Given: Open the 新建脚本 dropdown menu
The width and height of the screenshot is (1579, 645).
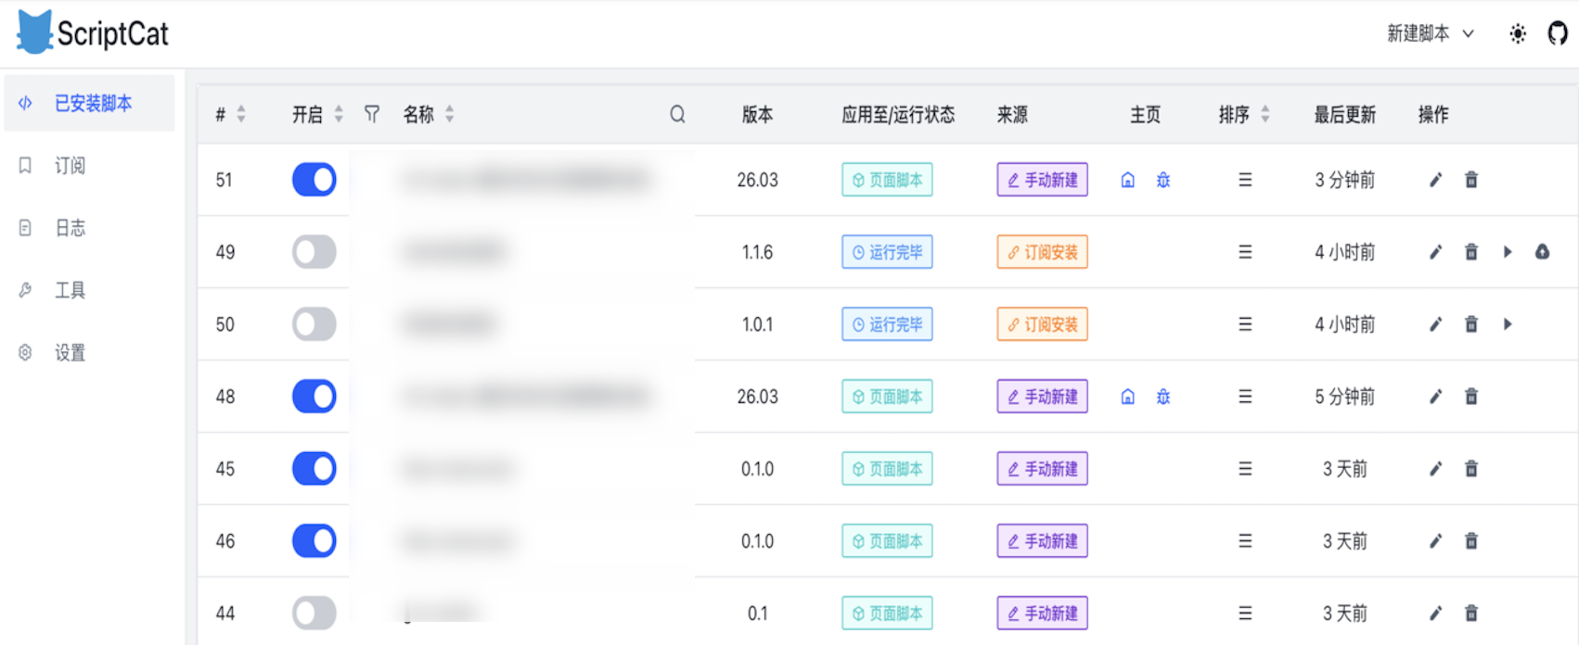Looking at the screenshot, I should 1430,33.
